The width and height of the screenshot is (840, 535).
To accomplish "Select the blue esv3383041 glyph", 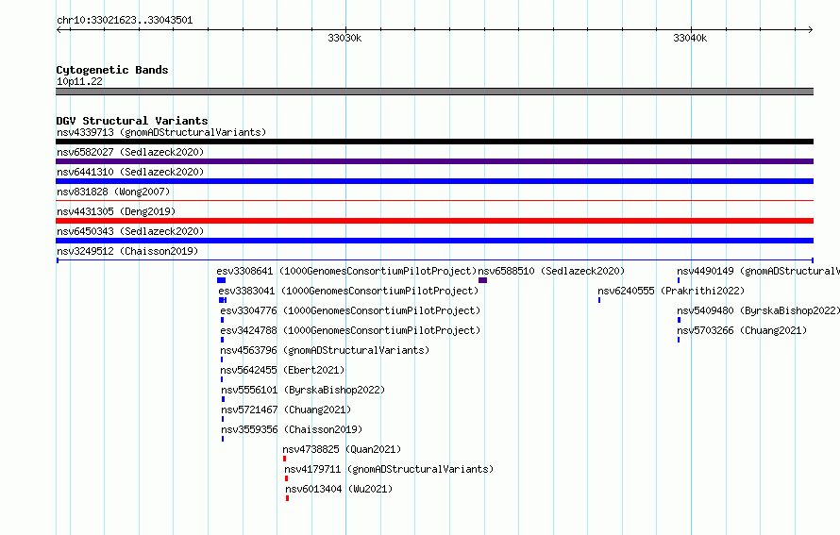I will tap(223, 300).
